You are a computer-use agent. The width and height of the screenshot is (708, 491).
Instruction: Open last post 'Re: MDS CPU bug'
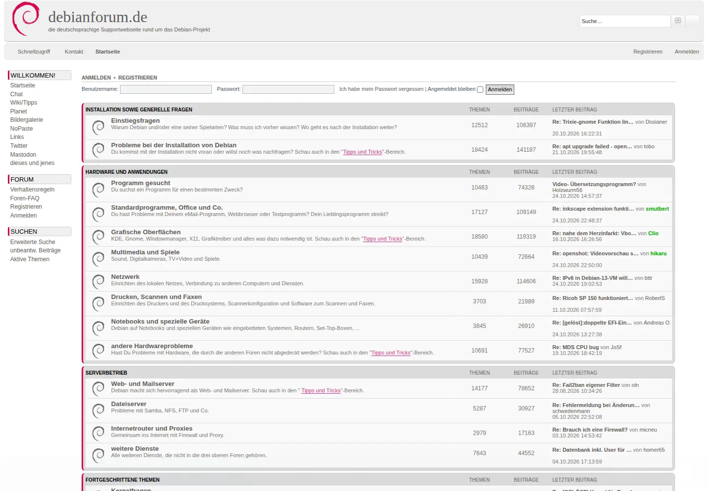[575, 347]
